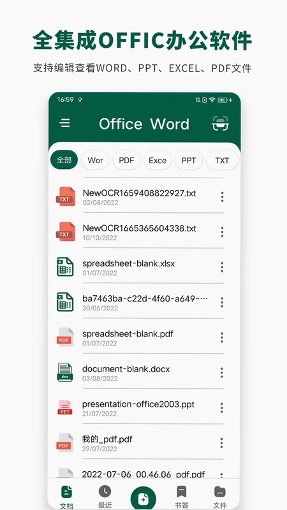
Task: Open more options for 我的_pdf.pdf
Action: [x=222, y=442]
